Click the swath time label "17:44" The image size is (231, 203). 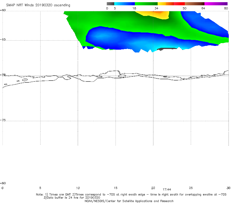tap(167, 190)
